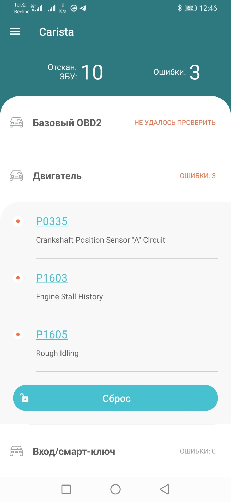Open the P1603 error code link
231x502 pixels.
52,278
